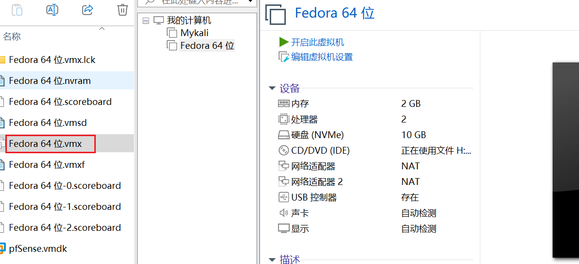Collapse the Devices section
The width and height of the screenshot is (579, 264).
tap(272, 88)
